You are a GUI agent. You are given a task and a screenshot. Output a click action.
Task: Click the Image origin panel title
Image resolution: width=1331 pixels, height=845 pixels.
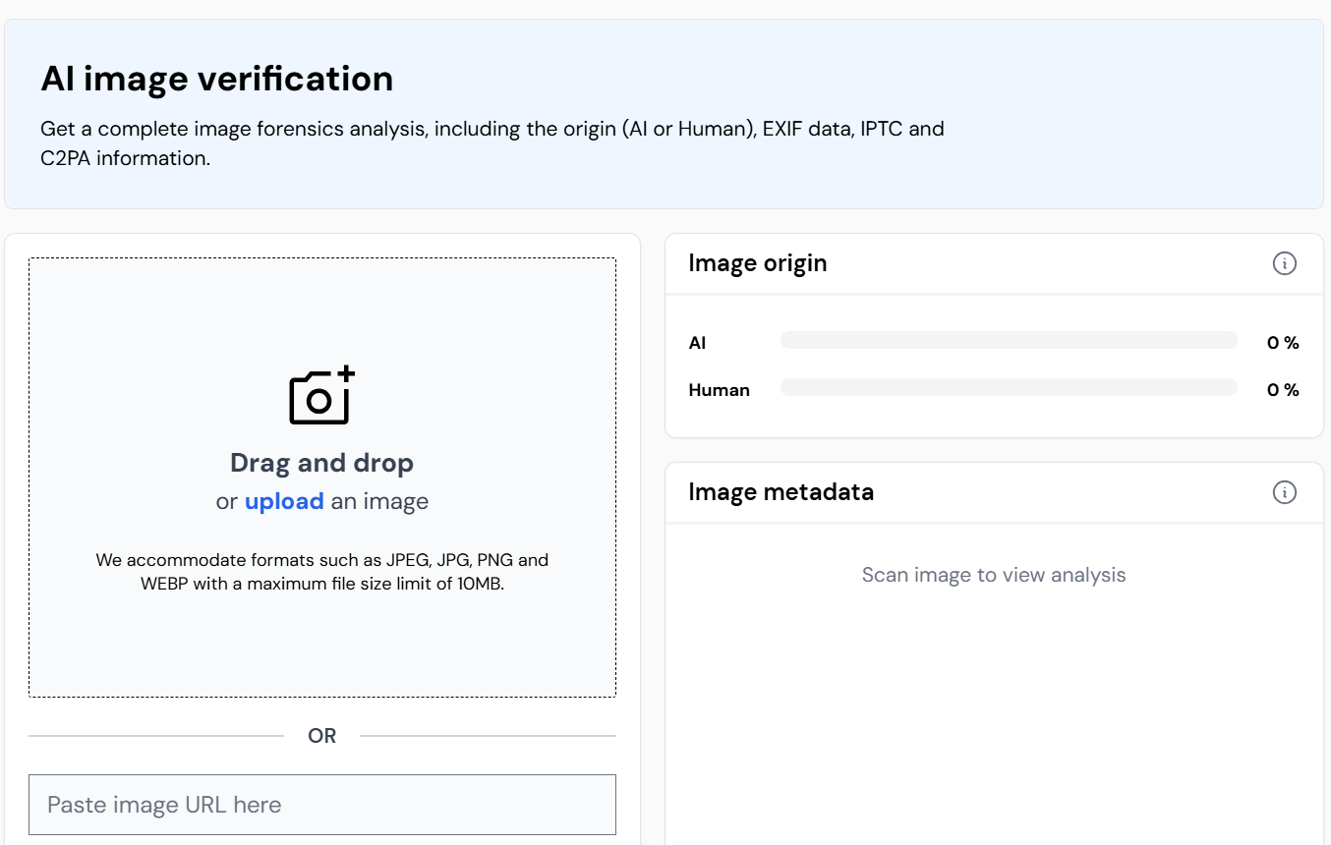[757, 263]
